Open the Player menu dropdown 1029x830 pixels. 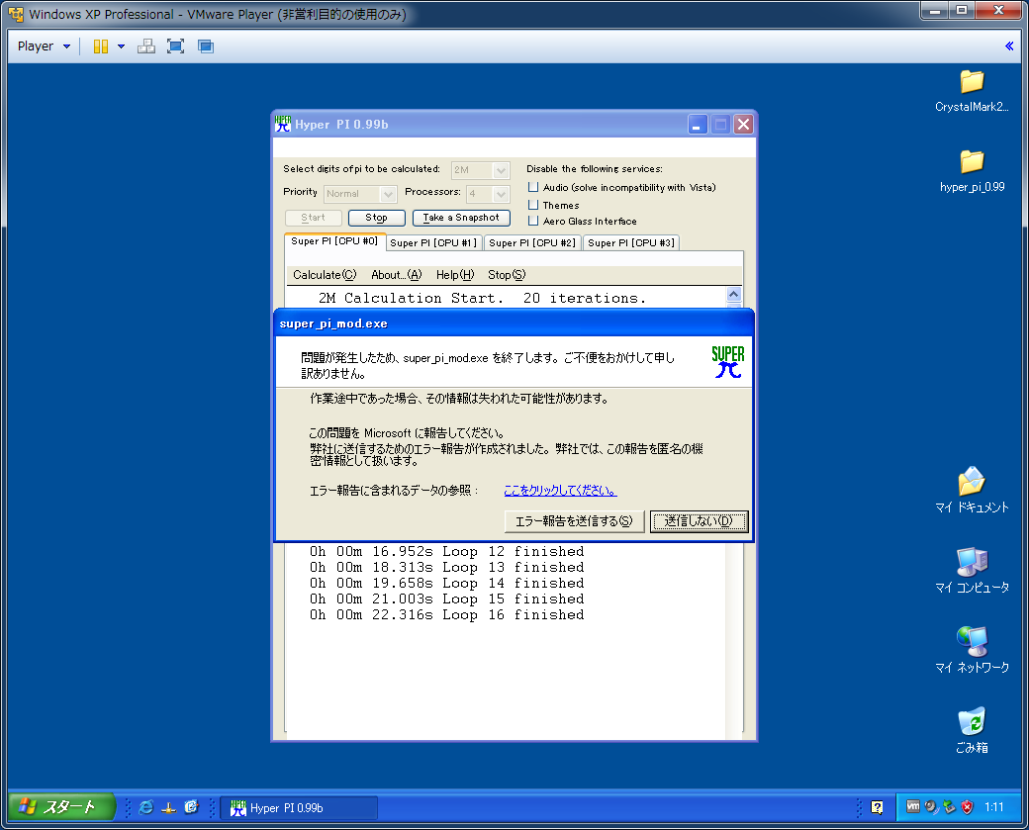pyautogui.click(x=44, y=46)
